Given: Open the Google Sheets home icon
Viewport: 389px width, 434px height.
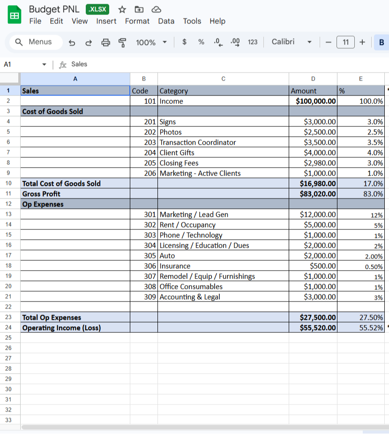Looking at the screenshot, I should [x=15, y=15].
